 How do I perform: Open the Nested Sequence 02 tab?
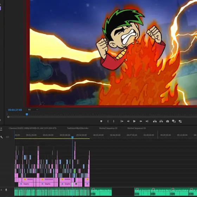coord(108,128)
